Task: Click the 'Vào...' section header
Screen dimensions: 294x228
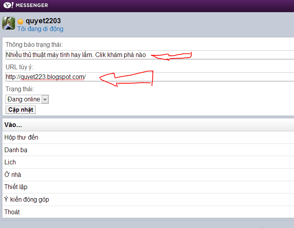Action: pos(148,125)
